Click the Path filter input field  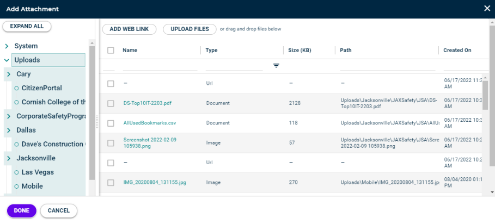pos(388,66)
